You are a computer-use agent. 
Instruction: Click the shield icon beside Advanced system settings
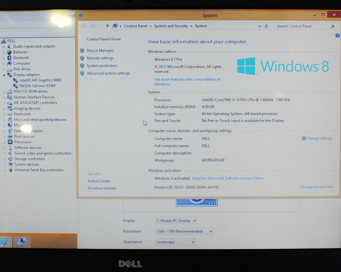pyautogui.click(x=82, y=73)
